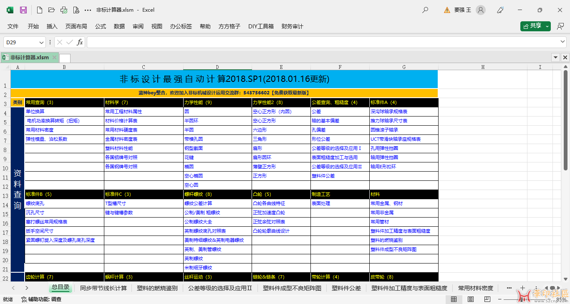Image resolution: width=570 pixels, height=304 pixels.
Task: Open the T型槽尺寸 link
Action: click(x=116, y=203)
